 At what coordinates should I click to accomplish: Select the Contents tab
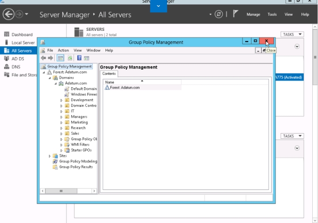coord(109,74)
